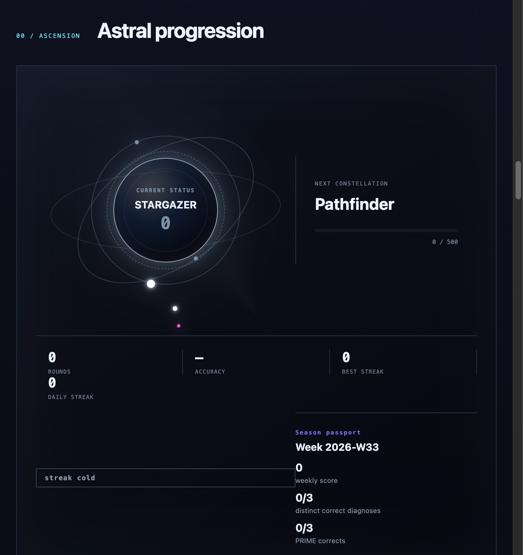
Task: Click the "NEXT CONSTELLATION" label
Action: tap(351, 183)
